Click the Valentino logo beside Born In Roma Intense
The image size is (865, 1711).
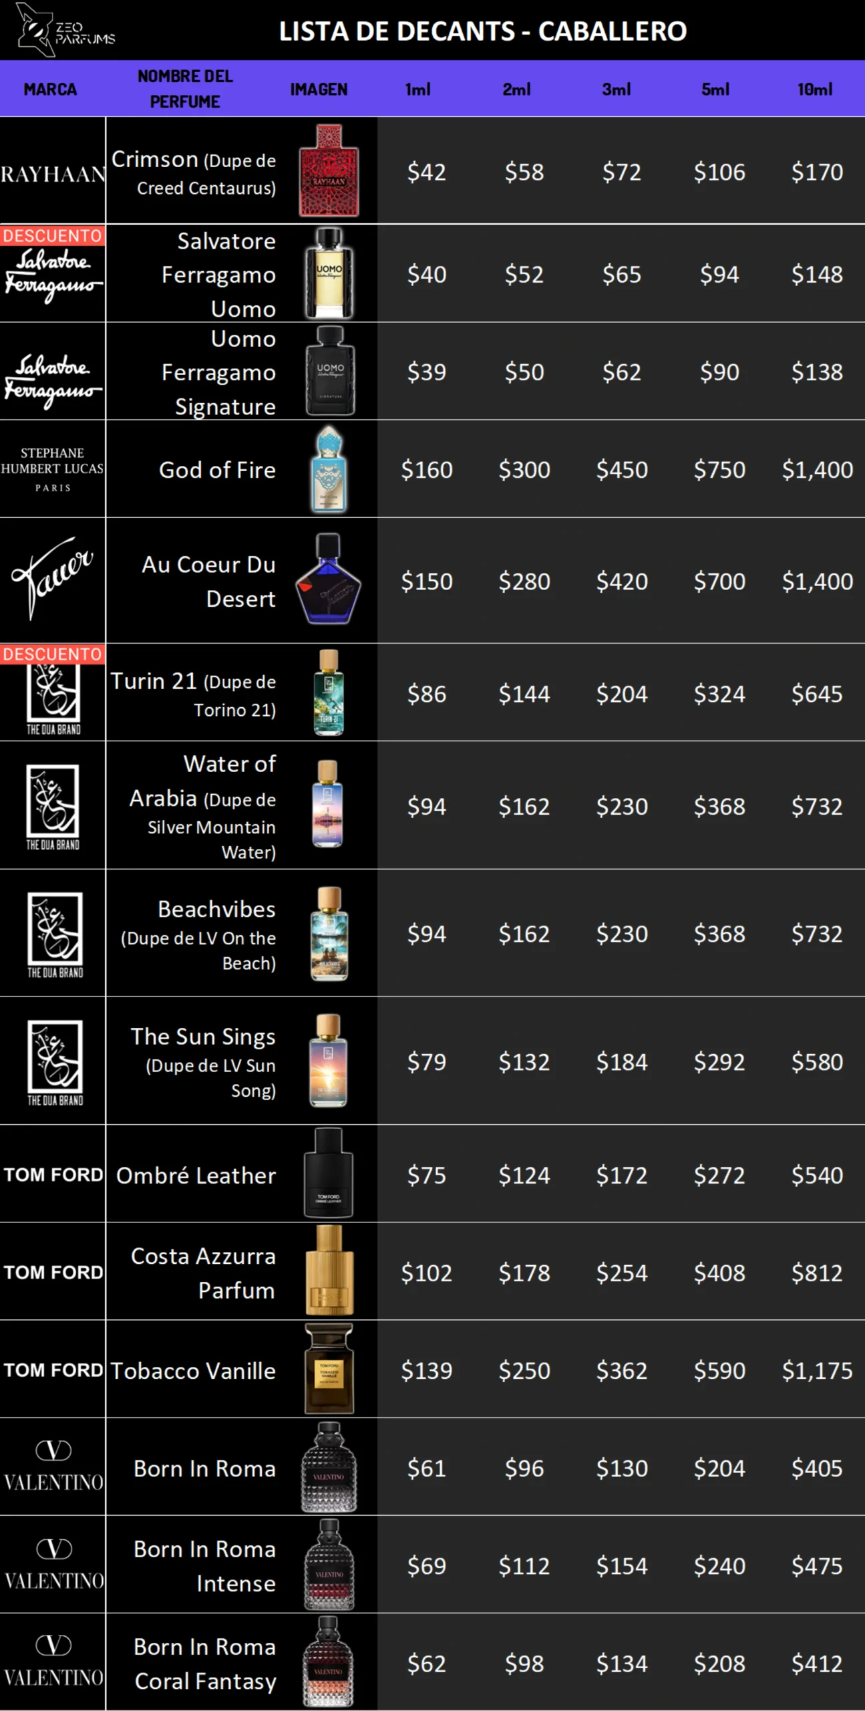click(x=53, y=1565)
